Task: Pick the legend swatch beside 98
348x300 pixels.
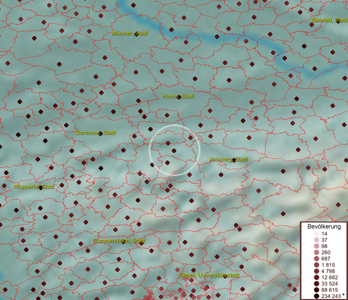Action: (316, 246)
